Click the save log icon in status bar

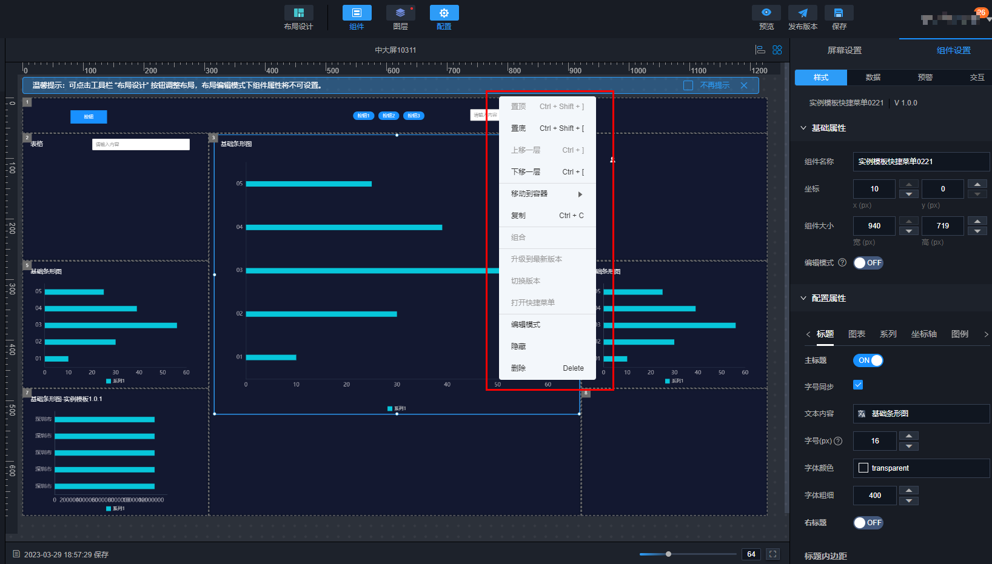coord(16,554)
